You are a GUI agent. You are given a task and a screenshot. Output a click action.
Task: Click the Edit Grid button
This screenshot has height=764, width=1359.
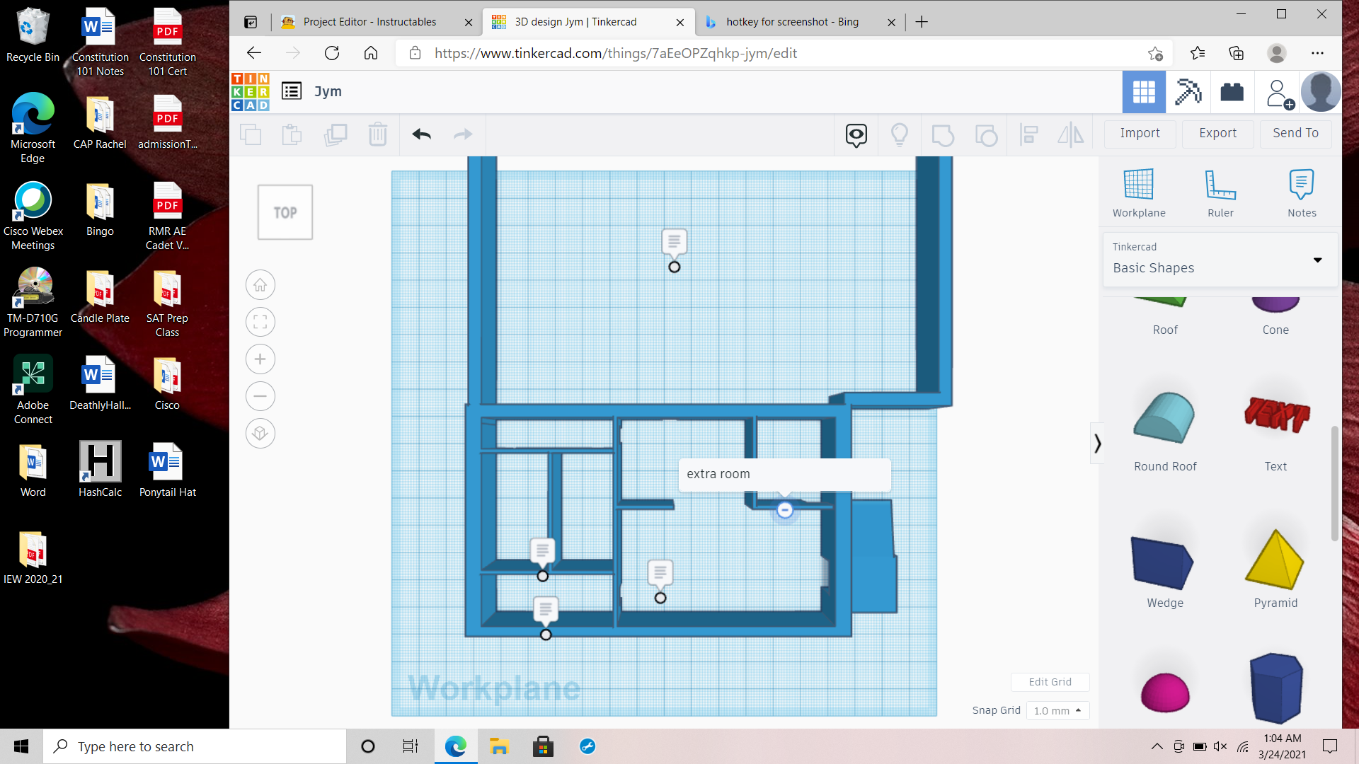[x=1050, y=682]
